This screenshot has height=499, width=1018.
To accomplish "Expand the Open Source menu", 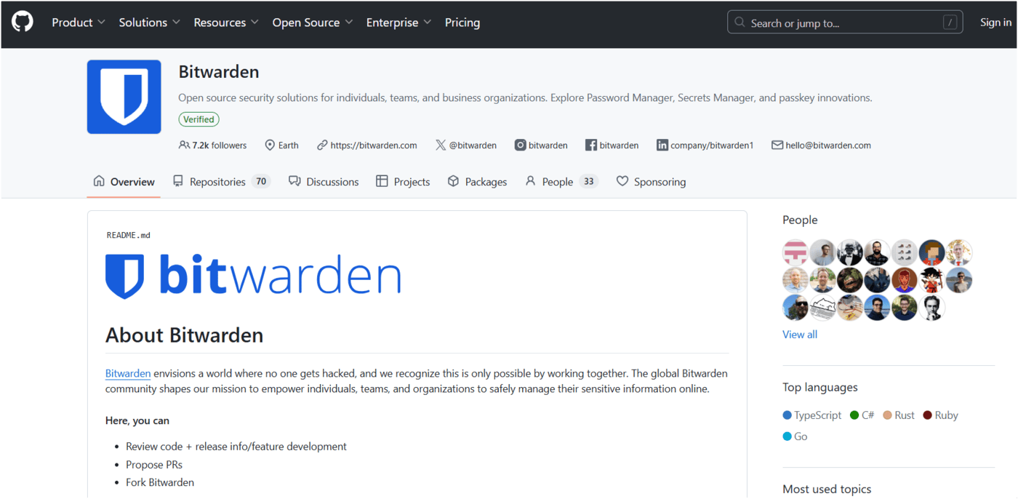I will [313, 23].
